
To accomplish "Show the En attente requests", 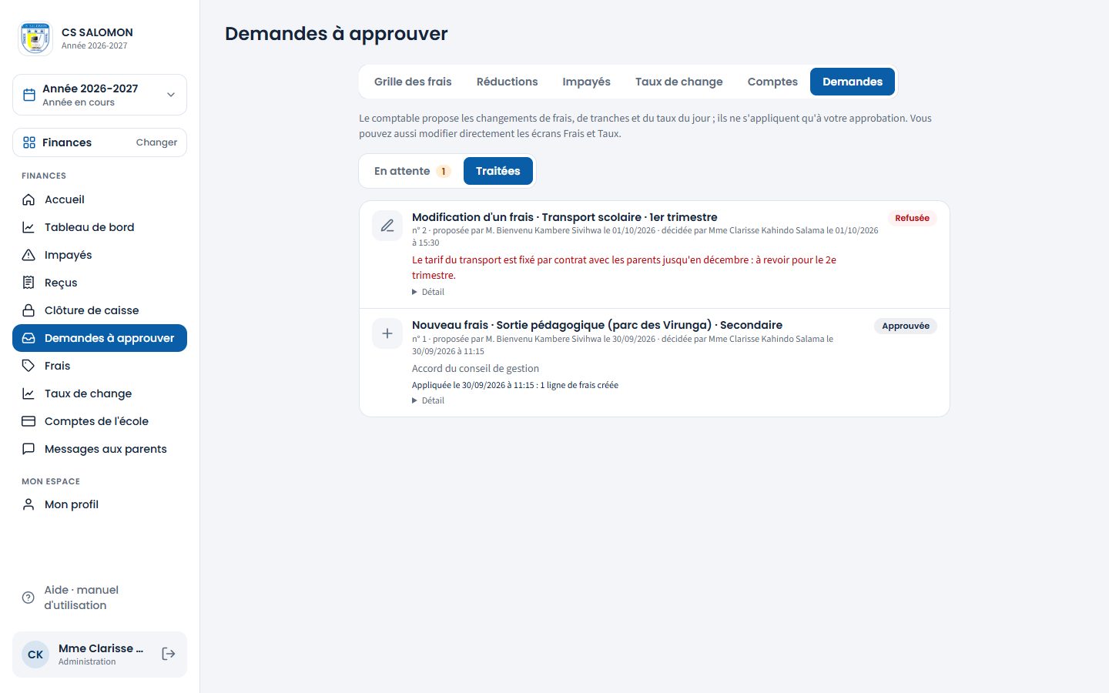I will tap(412, 171).
